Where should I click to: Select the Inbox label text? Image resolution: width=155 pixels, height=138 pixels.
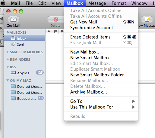[22, 38]
